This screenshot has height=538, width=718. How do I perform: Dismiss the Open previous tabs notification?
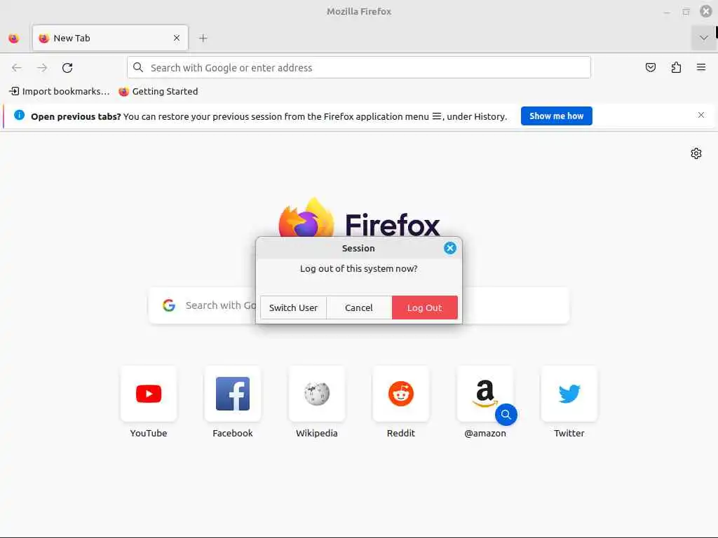pos(701,116)
